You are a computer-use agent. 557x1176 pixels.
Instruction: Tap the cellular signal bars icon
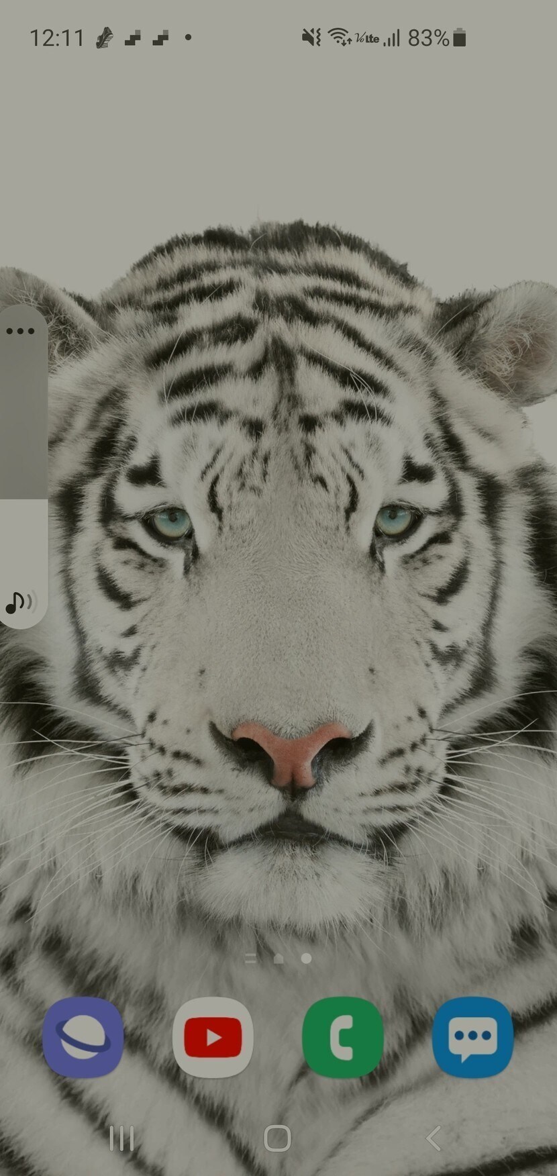(x=392, y=38)
